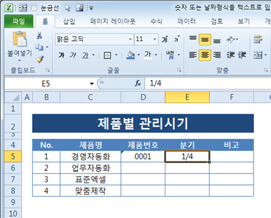Click the merge and center icon
This screenshot has width=271, height=218.
258,55
